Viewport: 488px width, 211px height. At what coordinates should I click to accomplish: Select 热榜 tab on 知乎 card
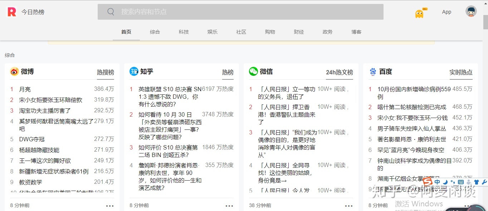click(x=228, y=72)
